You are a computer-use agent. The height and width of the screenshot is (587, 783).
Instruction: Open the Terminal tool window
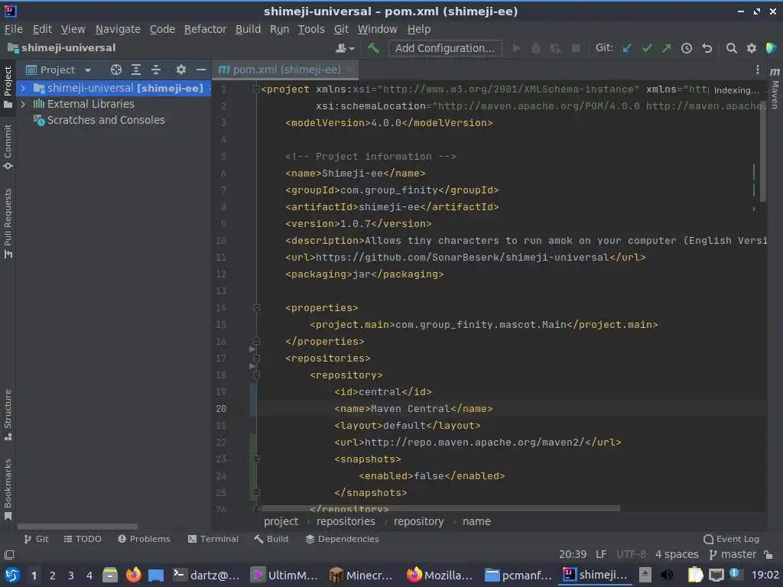point(213,539)
